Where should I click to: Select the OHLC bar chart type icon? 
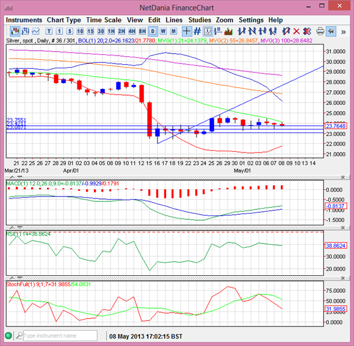click(25, 31)
